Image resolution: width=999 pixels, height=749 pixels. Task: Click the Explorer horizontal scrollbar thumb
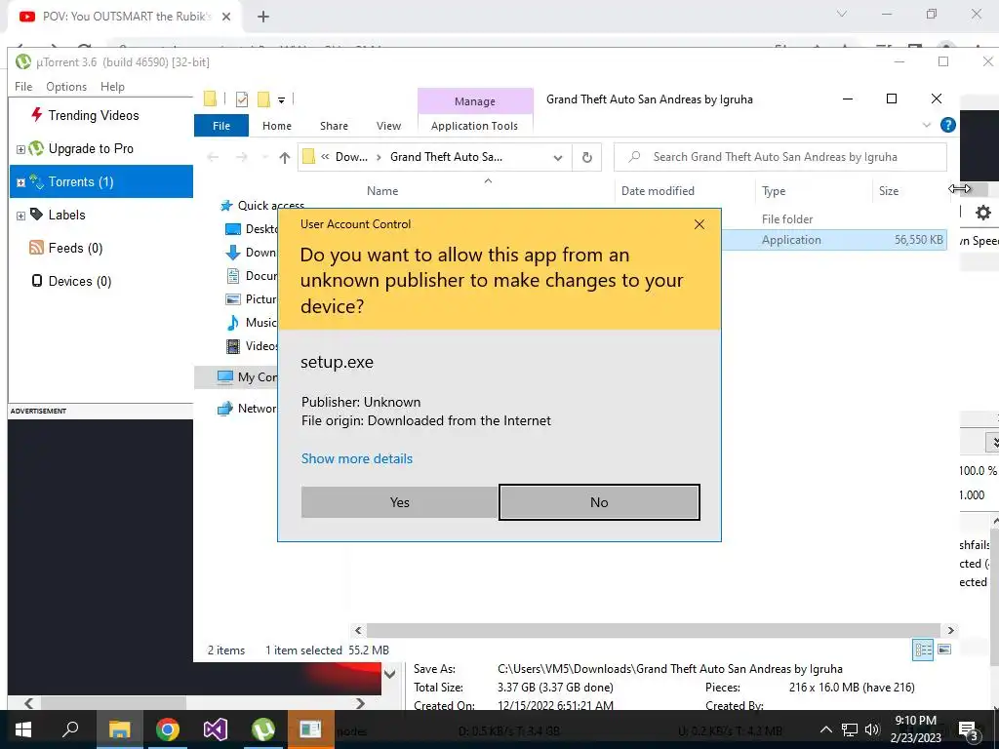[654, 631]
